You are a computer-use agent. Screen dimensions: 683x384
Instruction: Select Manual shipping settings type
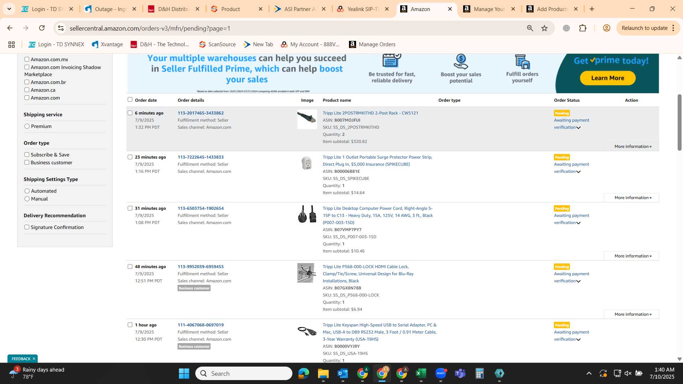(x=27, y=199)
